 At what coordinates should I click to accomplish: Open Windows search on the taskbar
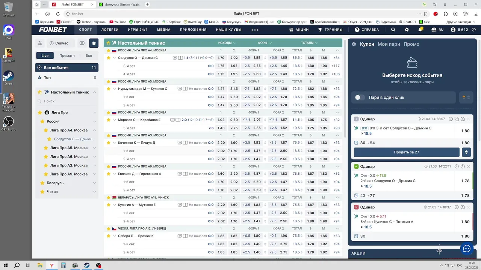click(17, 265)
